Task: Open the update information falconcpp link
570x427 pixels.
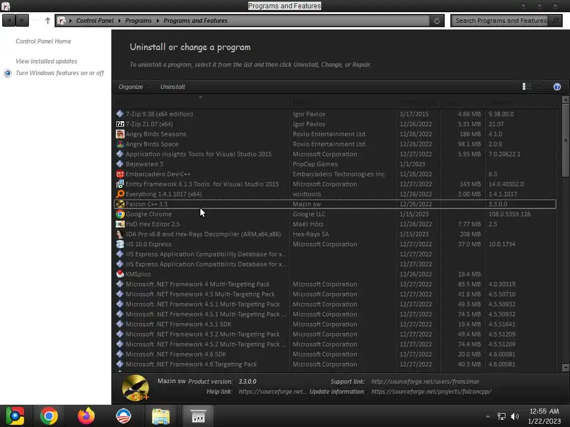Action: 431,391
